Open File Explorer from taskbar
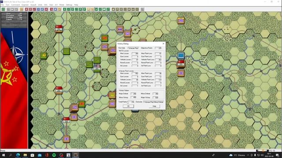Screen dimensions: 282x158 [25, 155]
